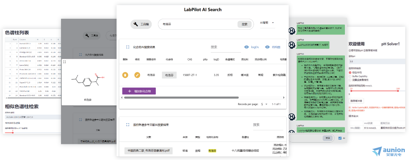409x160 pixels.
Task: Open the Records per page dropdown
Action: [x=264, y=104]
